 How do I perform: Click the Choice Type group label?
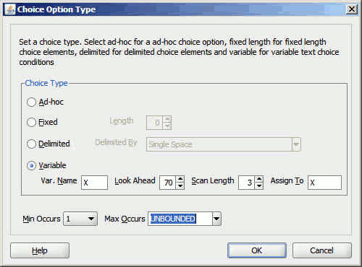coord(46,83)
